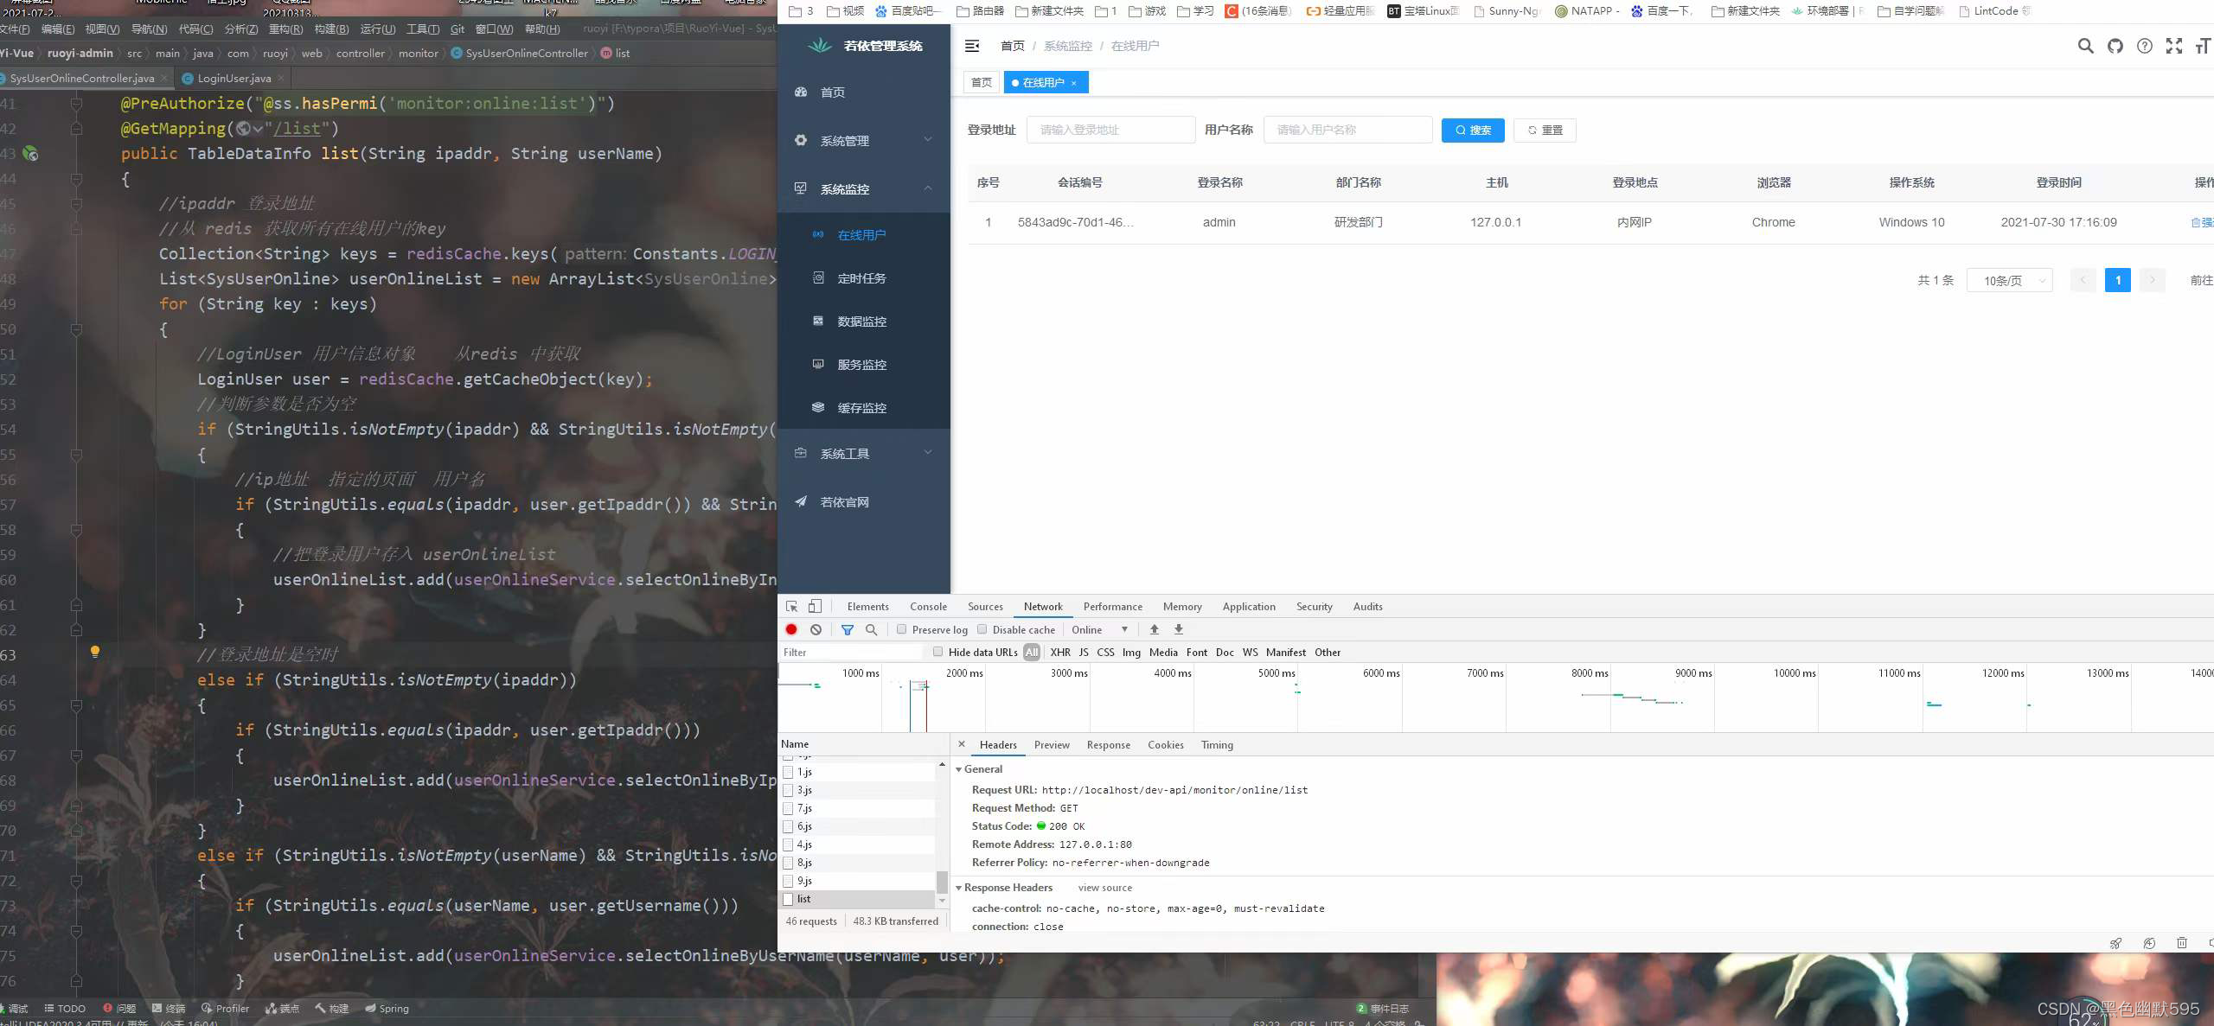The height and width of the screenshot is (1026, 2214).
Task: Toggle the DevTools device toolbar icon
Action: click(815, 607)
